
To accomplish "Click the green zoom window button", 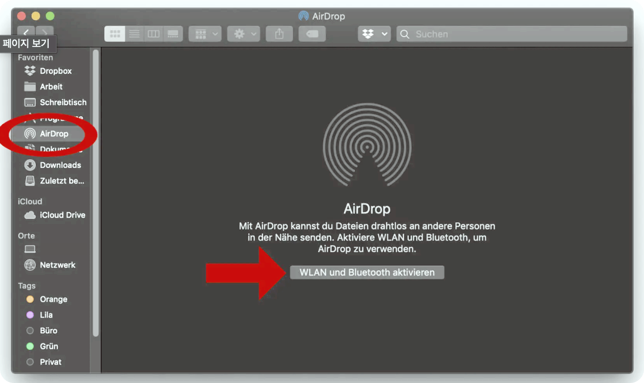I will [x=50, y=16].
